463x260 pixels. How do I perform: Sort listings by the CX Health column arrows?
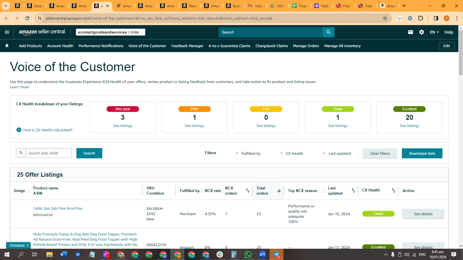394,190
